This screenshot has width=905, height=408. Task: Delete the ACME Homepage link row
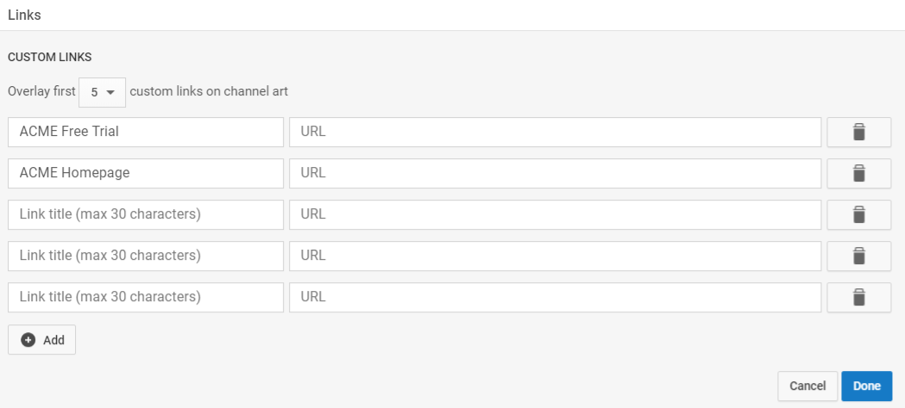(858, 173)
